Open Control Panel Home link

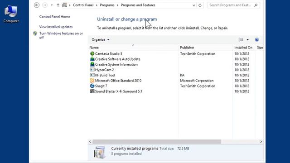54,17
